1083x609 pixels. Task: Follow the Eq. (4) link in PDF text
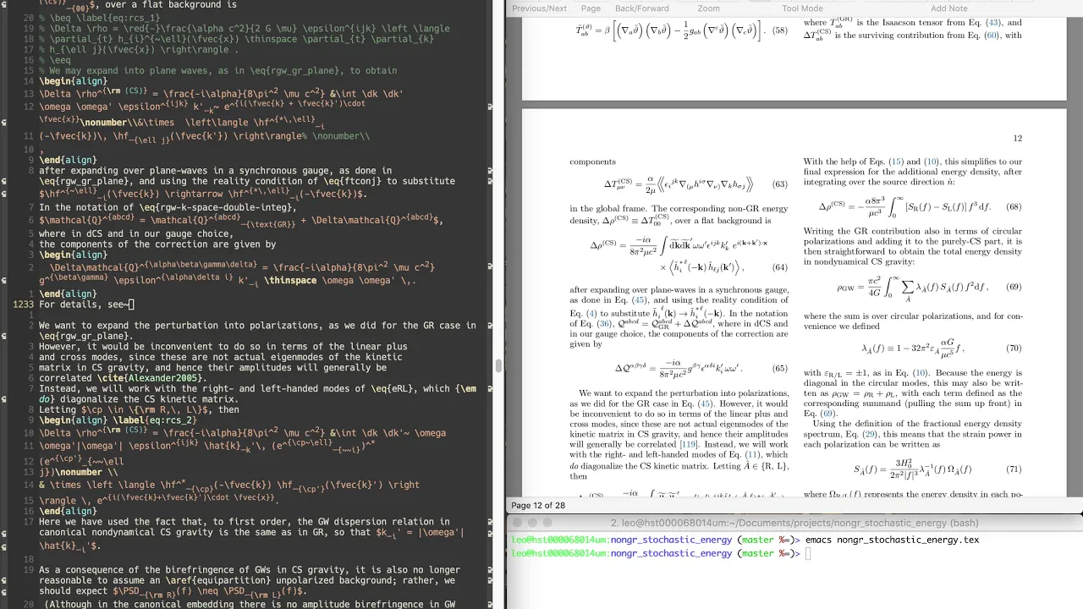(x=590, y=313)
